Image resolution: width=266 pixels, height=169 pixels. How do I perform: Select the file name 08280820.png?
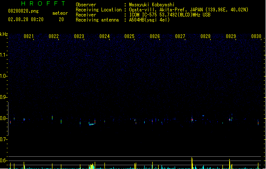pyautogui.click(x=23, y=11)
